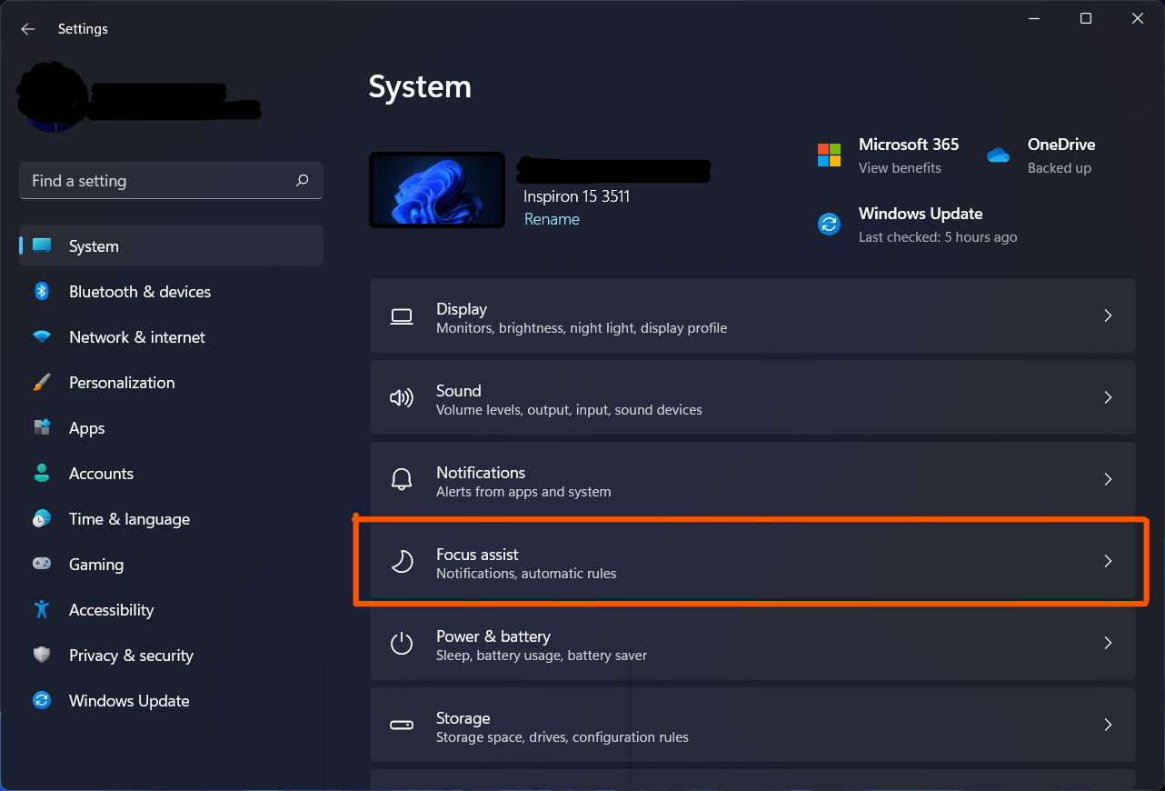
Task: Open Personalization from the sidebar
Action: [x=122, y=382]
